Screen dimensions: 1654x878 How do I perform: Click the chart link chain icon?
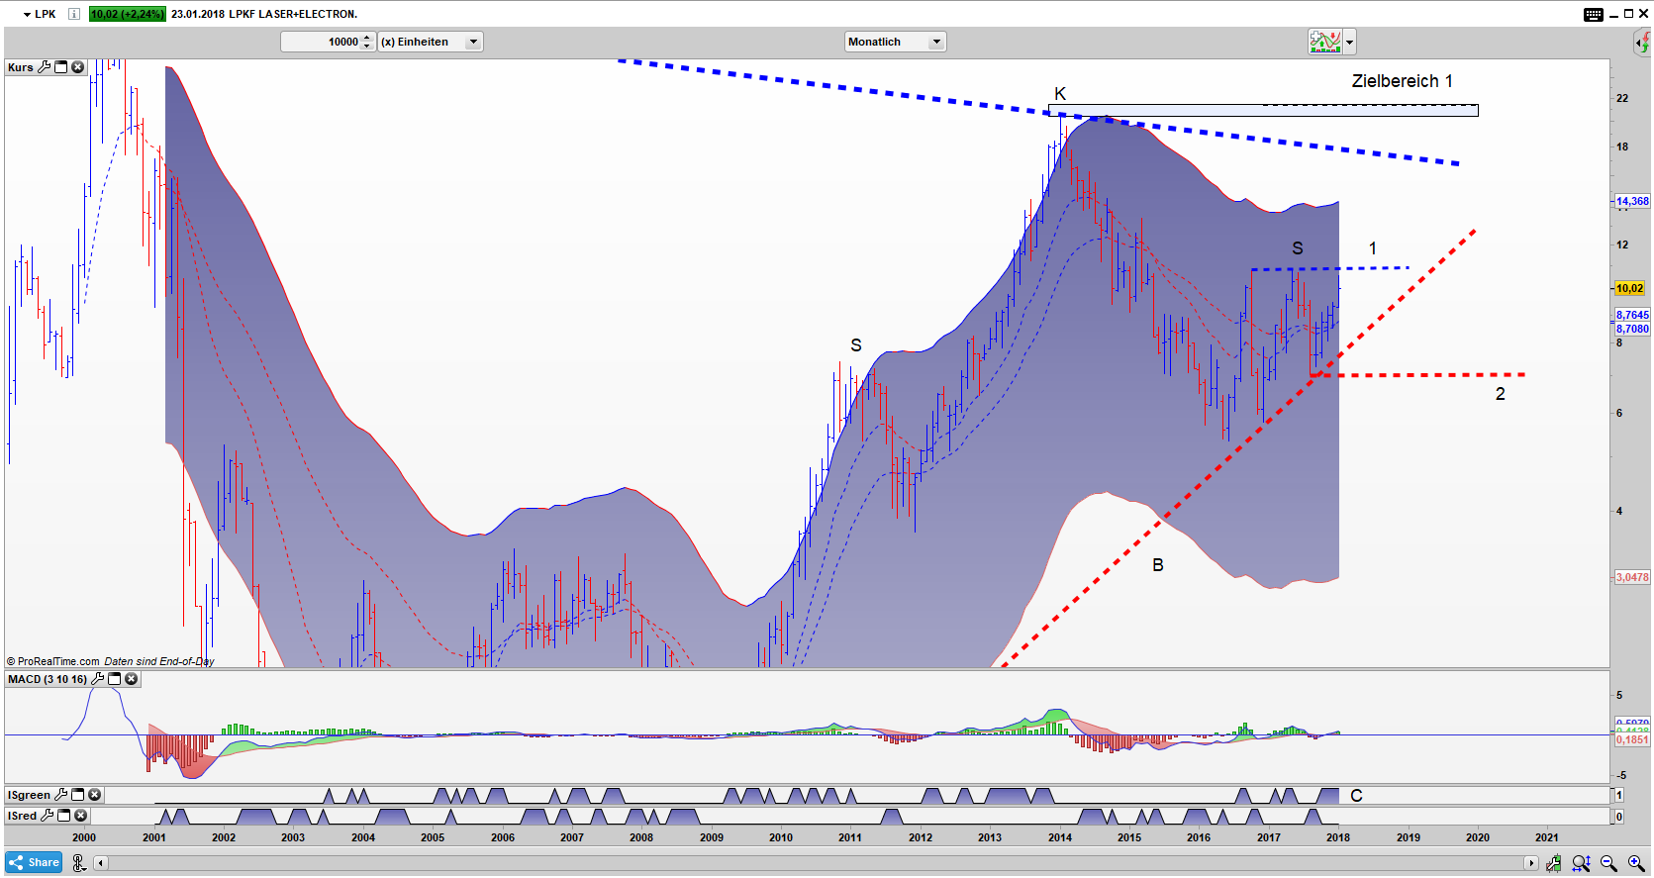pos(79,863)
